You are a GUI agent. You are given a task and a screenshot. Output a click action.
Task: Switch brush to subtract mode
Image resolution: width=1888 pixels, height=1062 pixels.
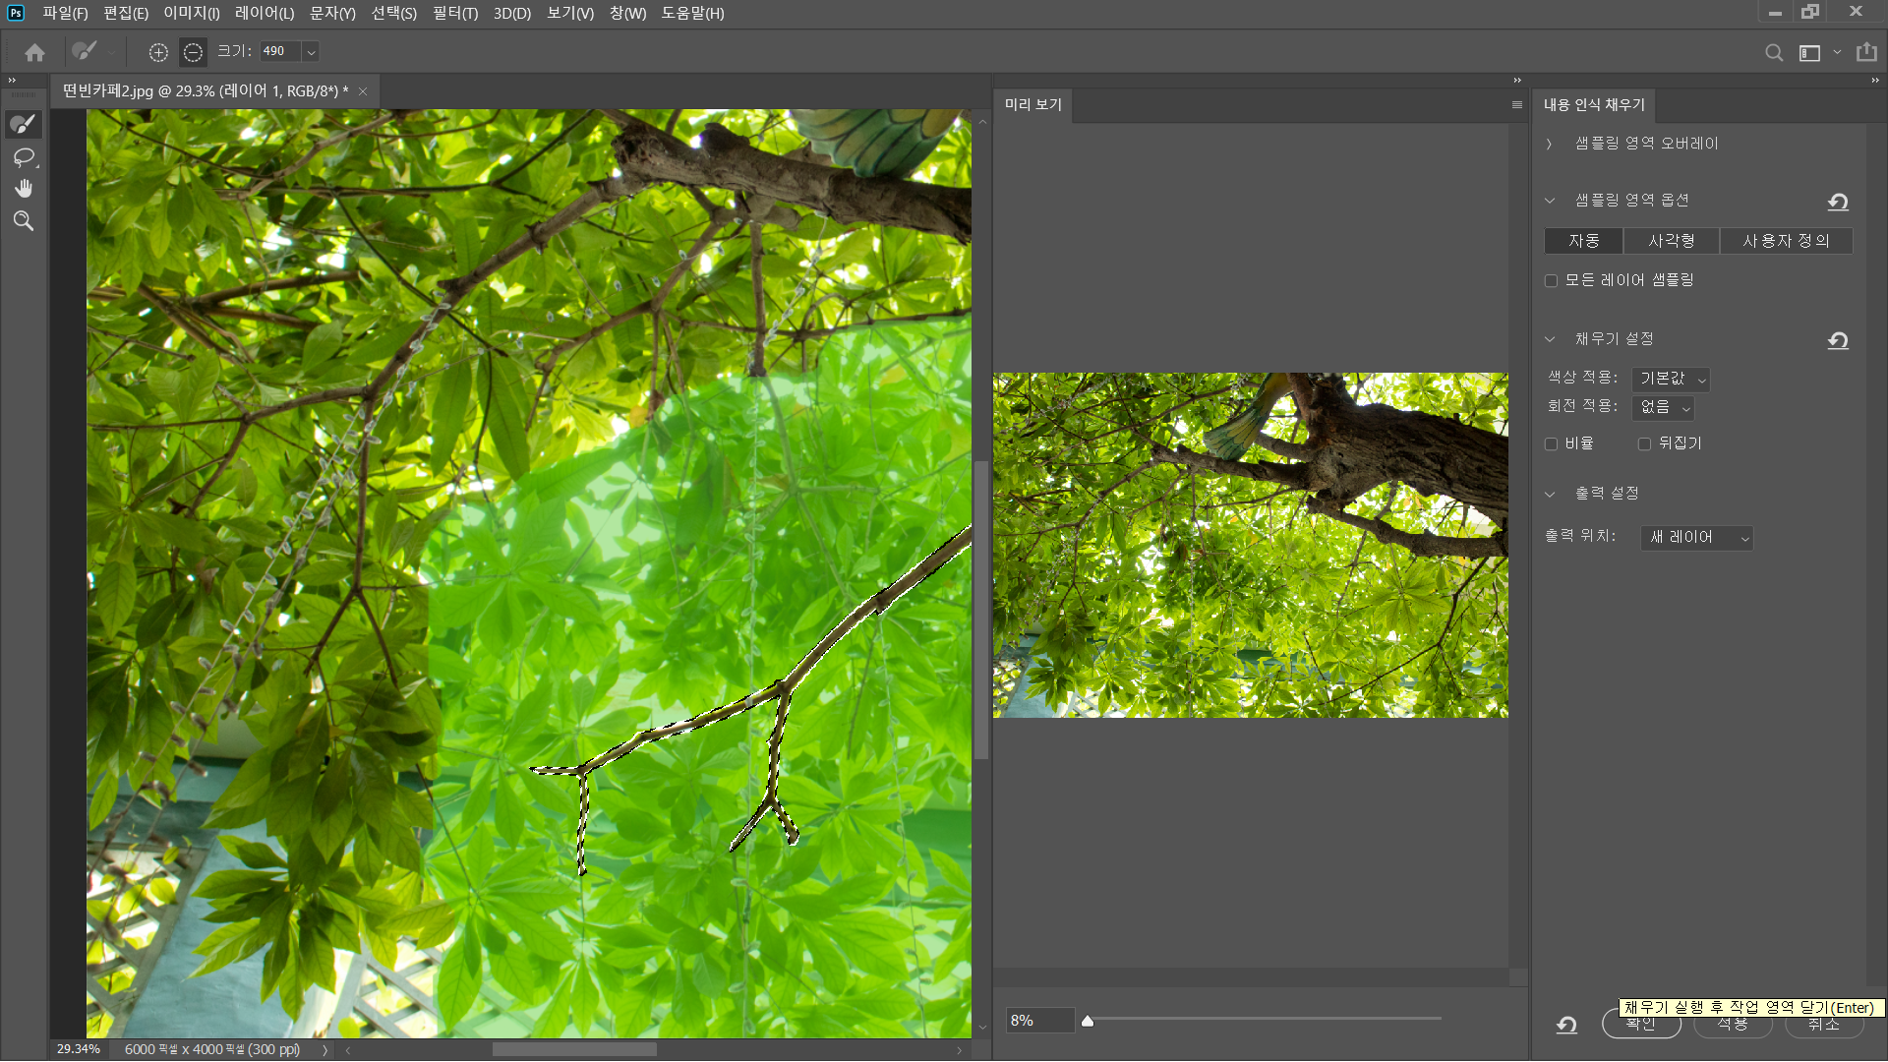193,52
